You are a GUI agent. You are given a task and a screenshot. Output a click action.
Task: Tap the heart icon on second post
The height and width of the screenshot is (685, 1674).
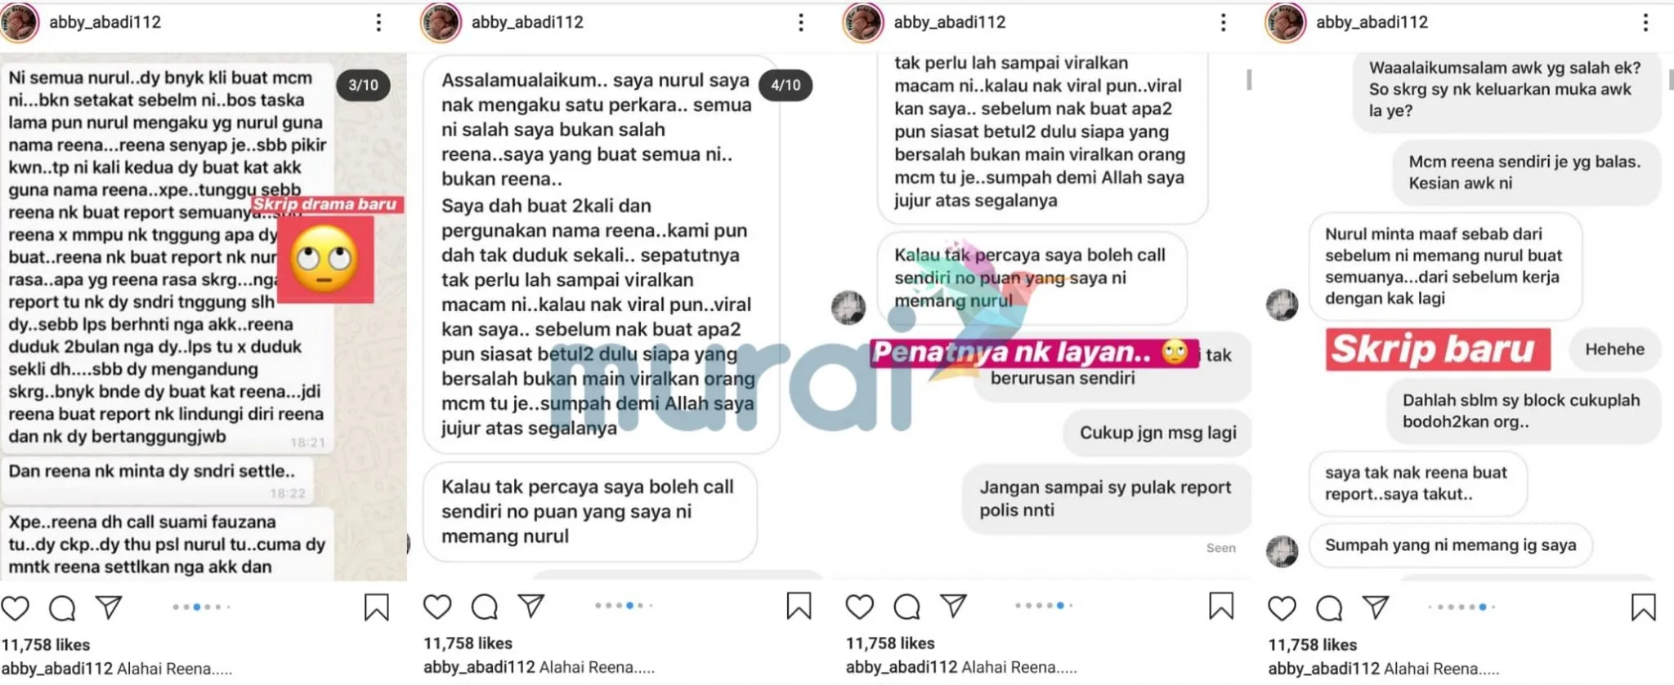coord(437,607)
